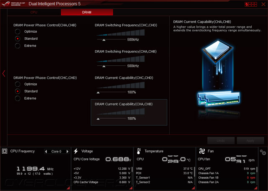This screenshot has height=191, width=268.
Task: Click the VRM temperature row
Action: (x=164, y=169)
